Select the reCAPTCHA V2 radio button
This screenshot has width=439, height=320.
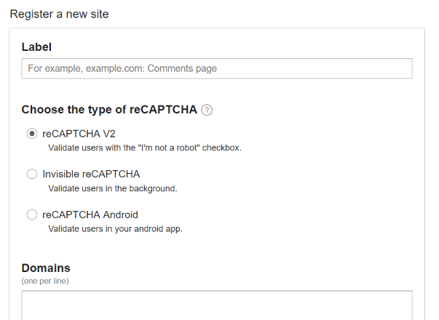click(x=31, y=134)
